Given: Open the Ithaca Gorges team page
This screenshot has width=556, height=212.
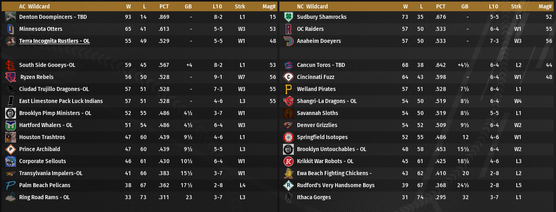Looking at the screenshot, I should pyautogui.click(x=313, y=197).
